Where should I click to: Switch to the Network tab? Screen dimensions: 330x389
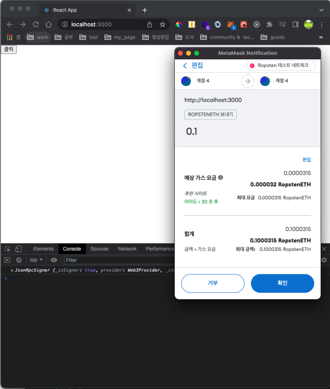pos(127,249)
